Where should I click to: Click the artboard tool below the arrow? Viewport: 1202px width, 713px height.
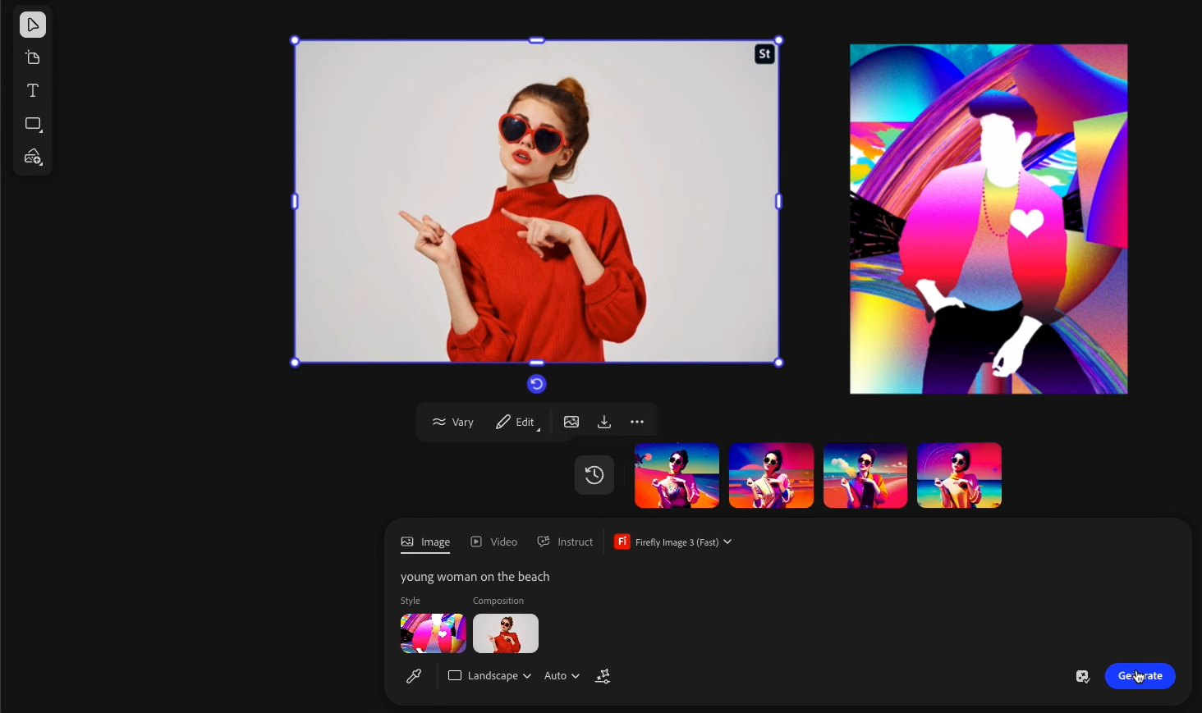pos(33,58)
